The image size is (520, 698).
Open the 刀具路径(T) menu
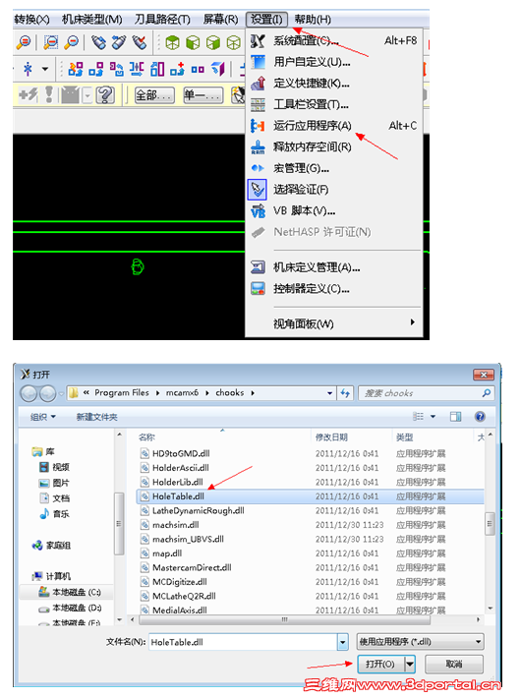162,19
